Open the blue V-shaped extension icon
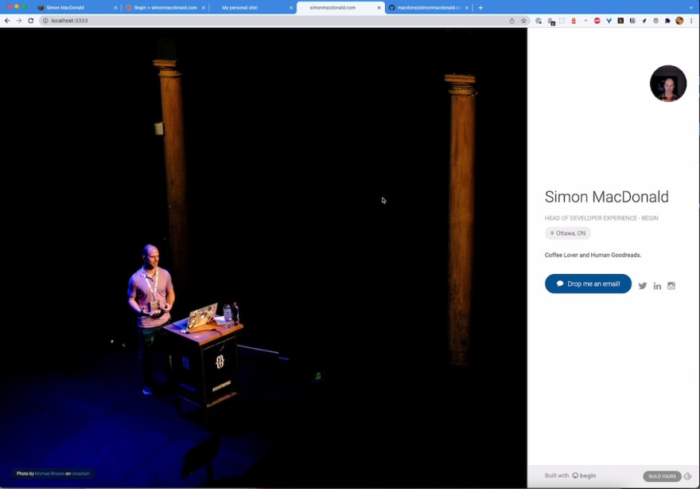Viewport: 700px width, 489px height. click(x=609, y=21)
